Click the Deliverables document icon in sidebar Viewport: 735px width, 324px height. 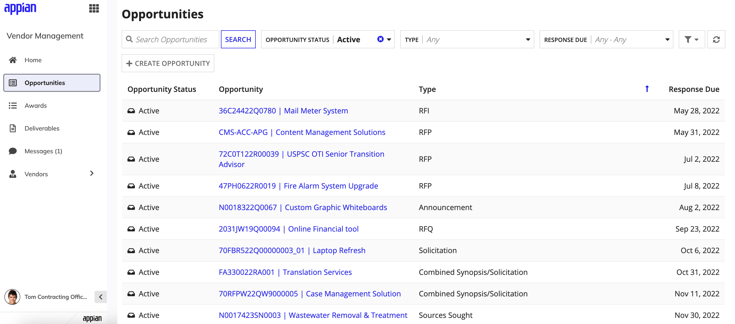pyautogui.click(x=12, y=129)
